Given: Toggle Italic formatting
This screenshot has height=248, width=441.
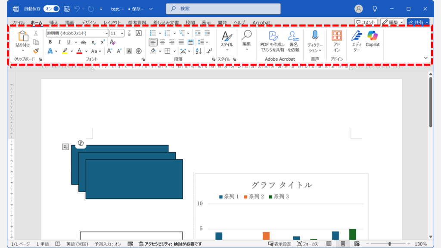Looking at the screenshot, I should pyautogui.click(x=59, y=42).
